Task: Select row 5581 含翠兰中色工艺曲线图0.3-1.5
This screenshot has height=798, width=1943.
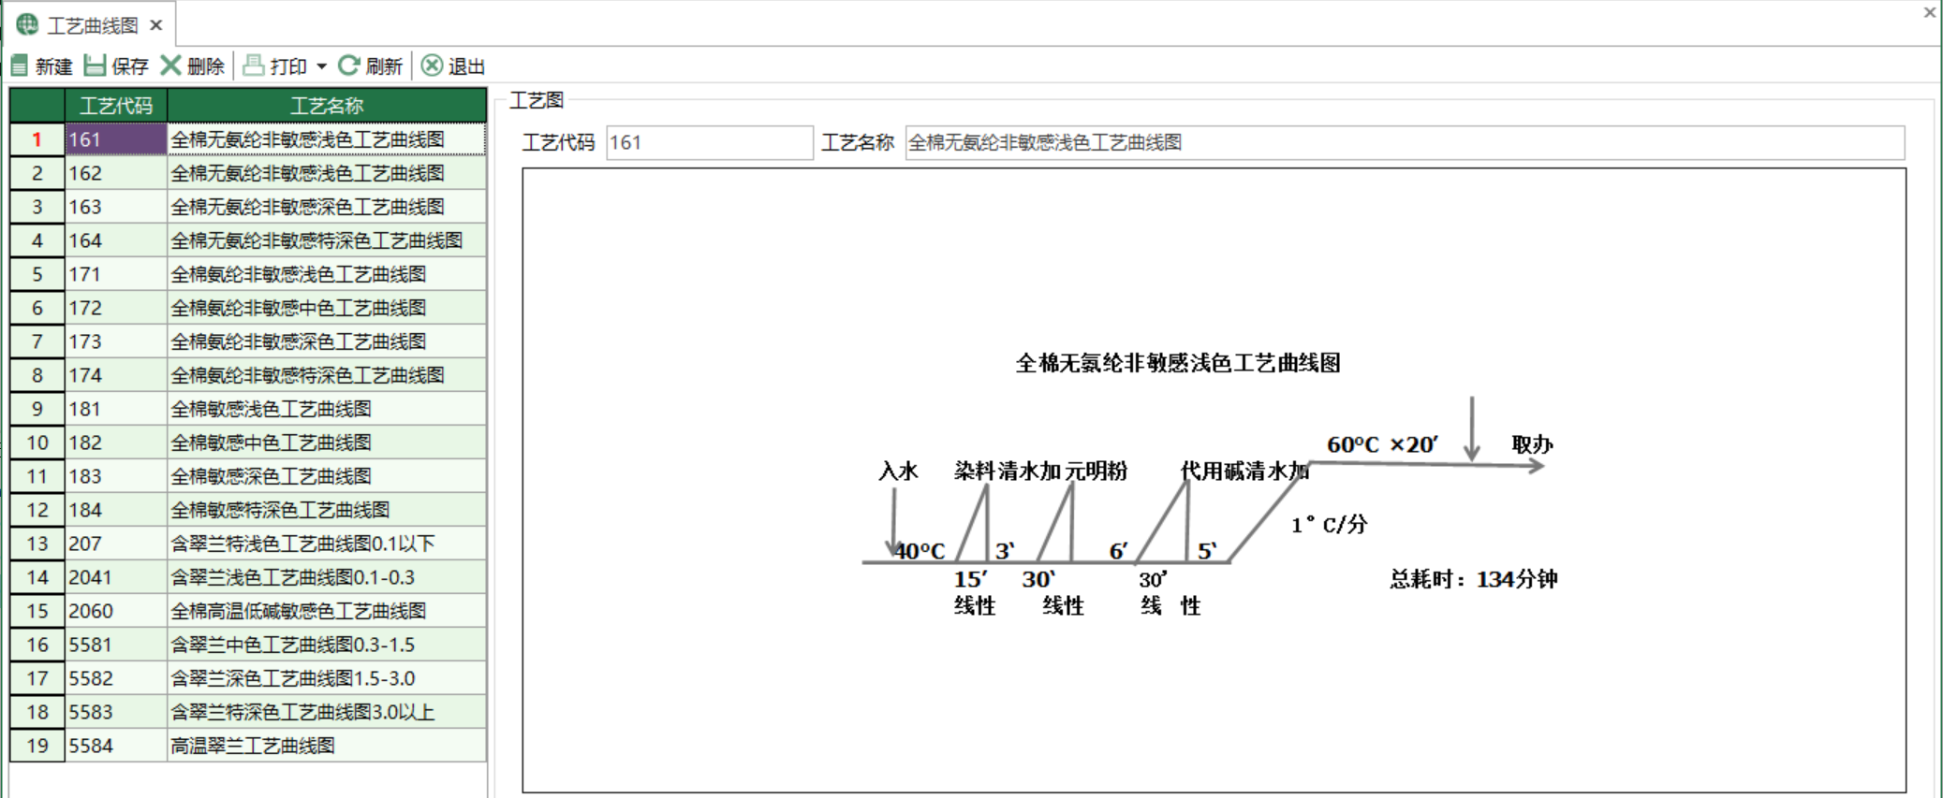Action: (248, 645)
